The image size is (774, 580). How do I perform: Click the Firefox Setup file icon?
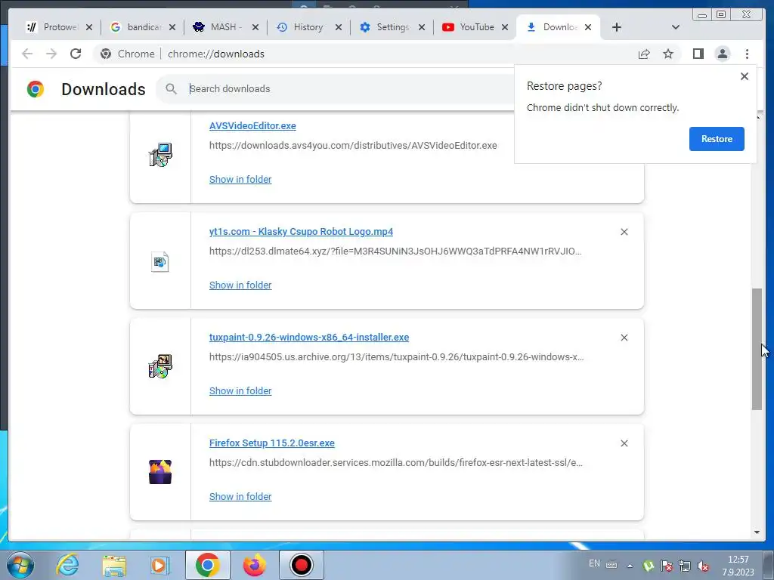160,472
